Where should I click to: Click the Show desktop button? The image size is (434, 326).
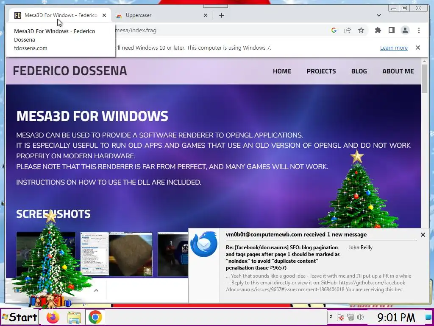point(428,317)
